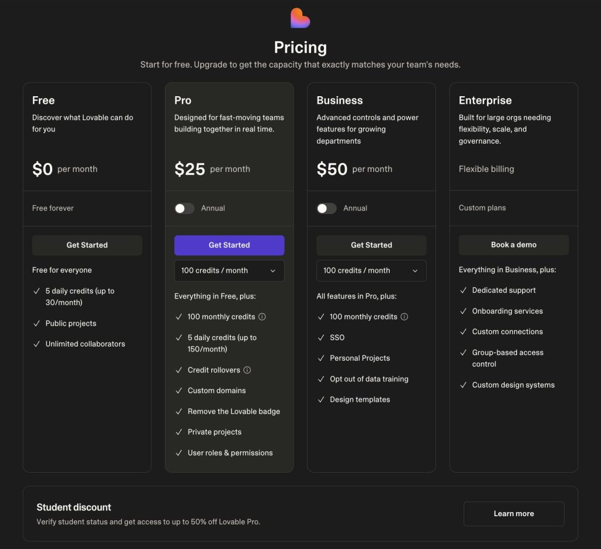The image size is (601, 549).
Task: Click chevron arrow in Pro credits selector
Action: click(x=273, y=271)
